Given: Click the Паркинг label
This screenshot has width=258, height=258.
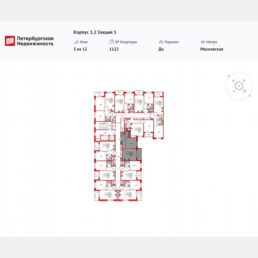Looking at the screenshot, I should (x=172, y=42).
